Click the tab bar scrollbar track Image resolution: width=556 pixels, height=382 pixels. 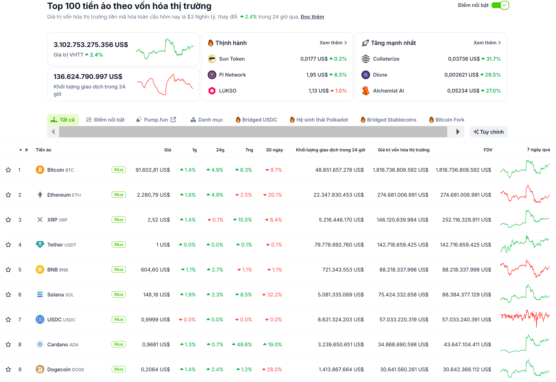coord(253,132)
